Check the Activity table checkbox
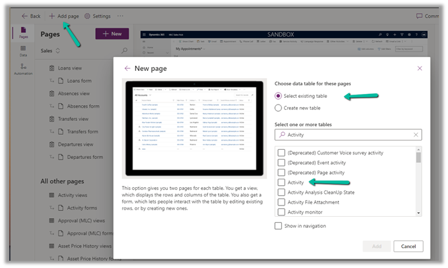 (x=281, y=182)
